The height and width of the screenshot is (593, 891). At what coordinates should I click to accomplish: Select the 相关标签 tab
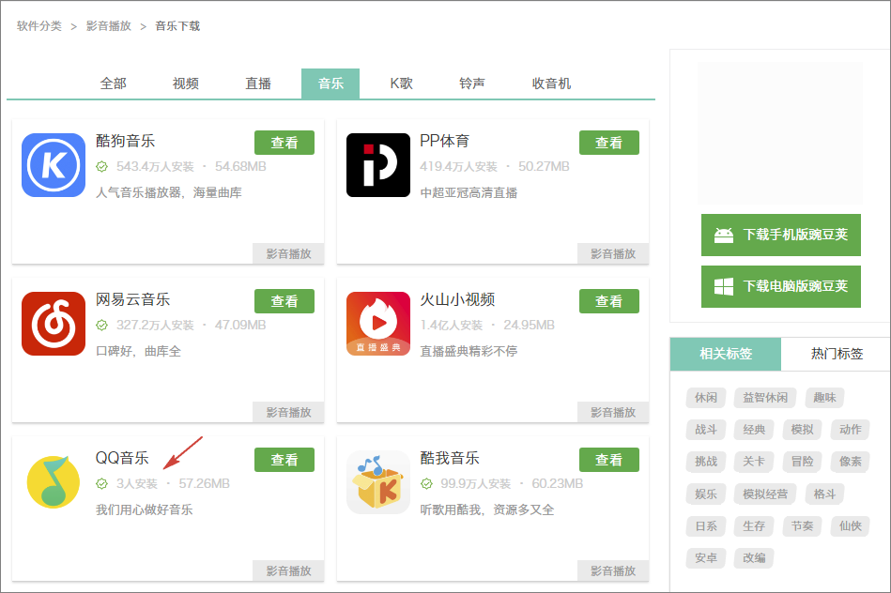726,354
